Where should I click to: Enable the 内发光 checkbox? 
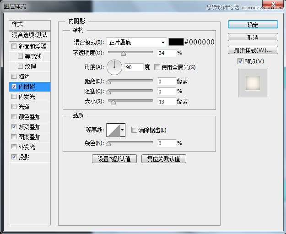[x=14, y=96]
